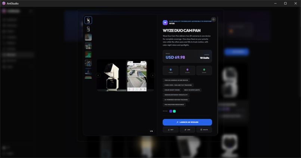Click the 'Fixed view + pan and tilt tracking' tag
The image size is (301, 158).
click(x=178, y=85)
